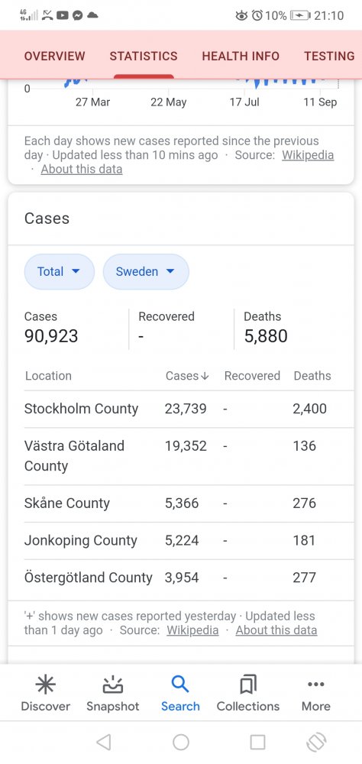362x764 pixels.
Task: Select the Search magnifier icon
Action: (180, 685)
